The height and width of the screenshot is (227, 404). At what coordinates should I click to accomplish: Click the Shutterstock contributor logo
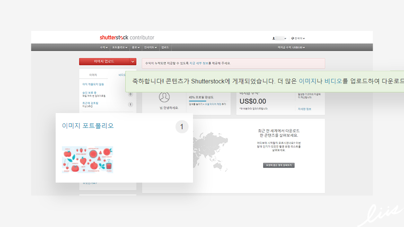pos(127,38)
